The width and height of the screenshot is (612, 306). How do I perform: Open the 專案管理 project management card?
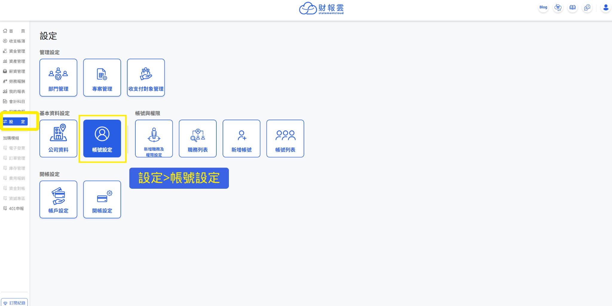coord(102,77)
